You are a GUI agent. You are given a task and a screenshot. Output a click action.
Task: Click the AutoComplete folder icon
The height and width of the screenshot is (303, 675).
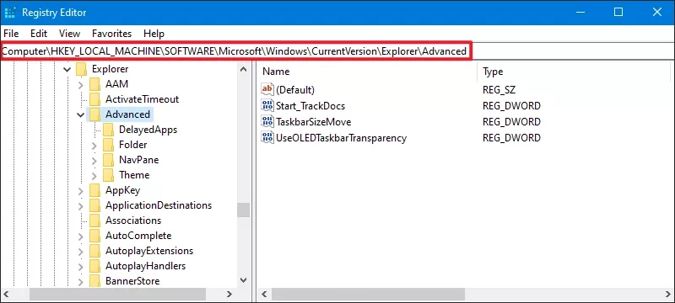[94, 236]
